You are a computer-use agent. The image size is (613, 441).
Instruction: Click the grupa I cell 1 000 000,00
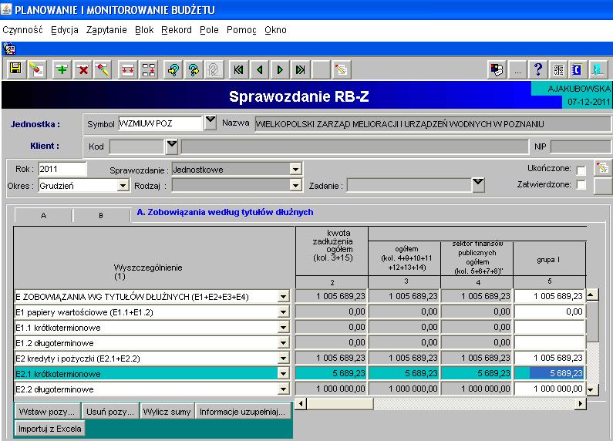pos(550,389)
